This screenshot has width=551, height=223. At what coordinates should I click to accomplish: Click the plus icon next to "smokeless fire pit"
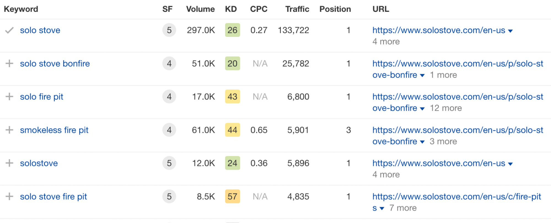point(9,130)
